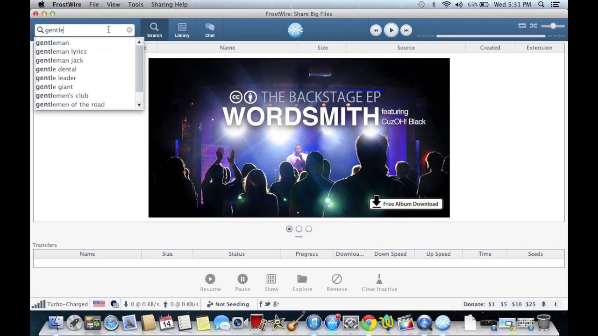
Task: Sort transfers by Seeds column
Action: [x=535, y=254]
